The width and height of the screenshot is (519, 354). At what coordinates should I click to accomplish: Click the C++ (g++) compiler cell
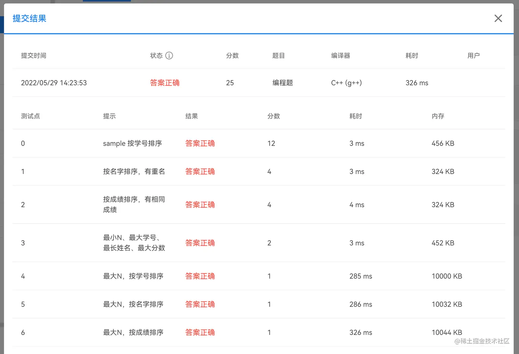tap(346, 83)
